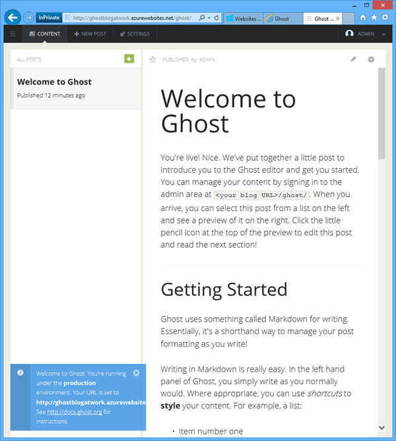Click the preview pane scrollbar down arrow
This screenshot has height=441, width=396.
tap(381, 426)
